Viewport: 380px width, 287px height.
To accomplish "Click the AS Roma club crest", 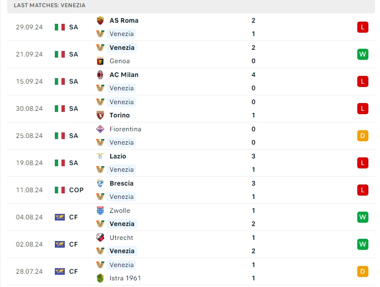I will point(100,20).
